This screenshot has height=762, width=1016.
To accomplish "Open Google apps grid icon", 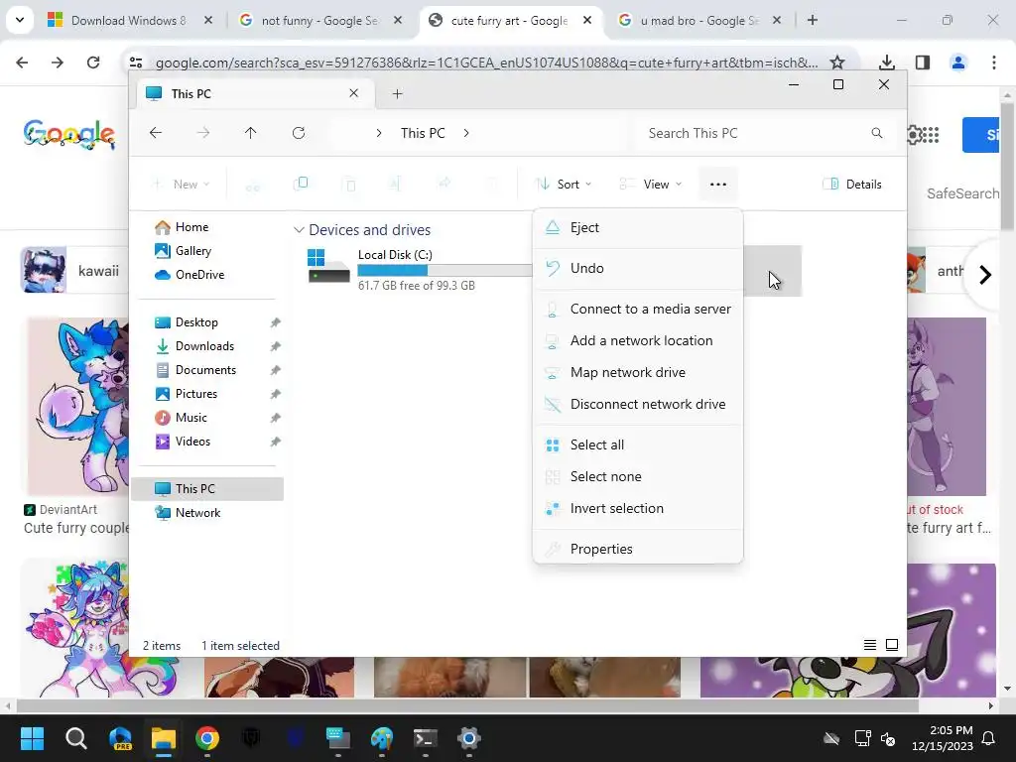I will (930, 135).
